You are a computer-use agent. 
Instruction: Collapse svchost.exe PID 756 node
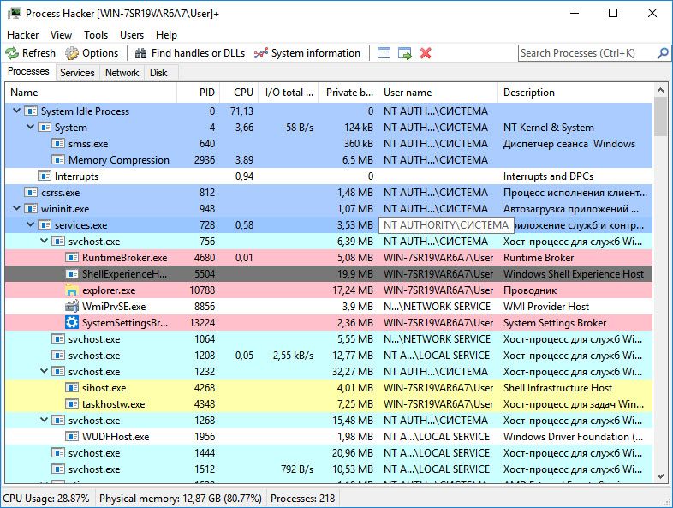coord(44,241)
